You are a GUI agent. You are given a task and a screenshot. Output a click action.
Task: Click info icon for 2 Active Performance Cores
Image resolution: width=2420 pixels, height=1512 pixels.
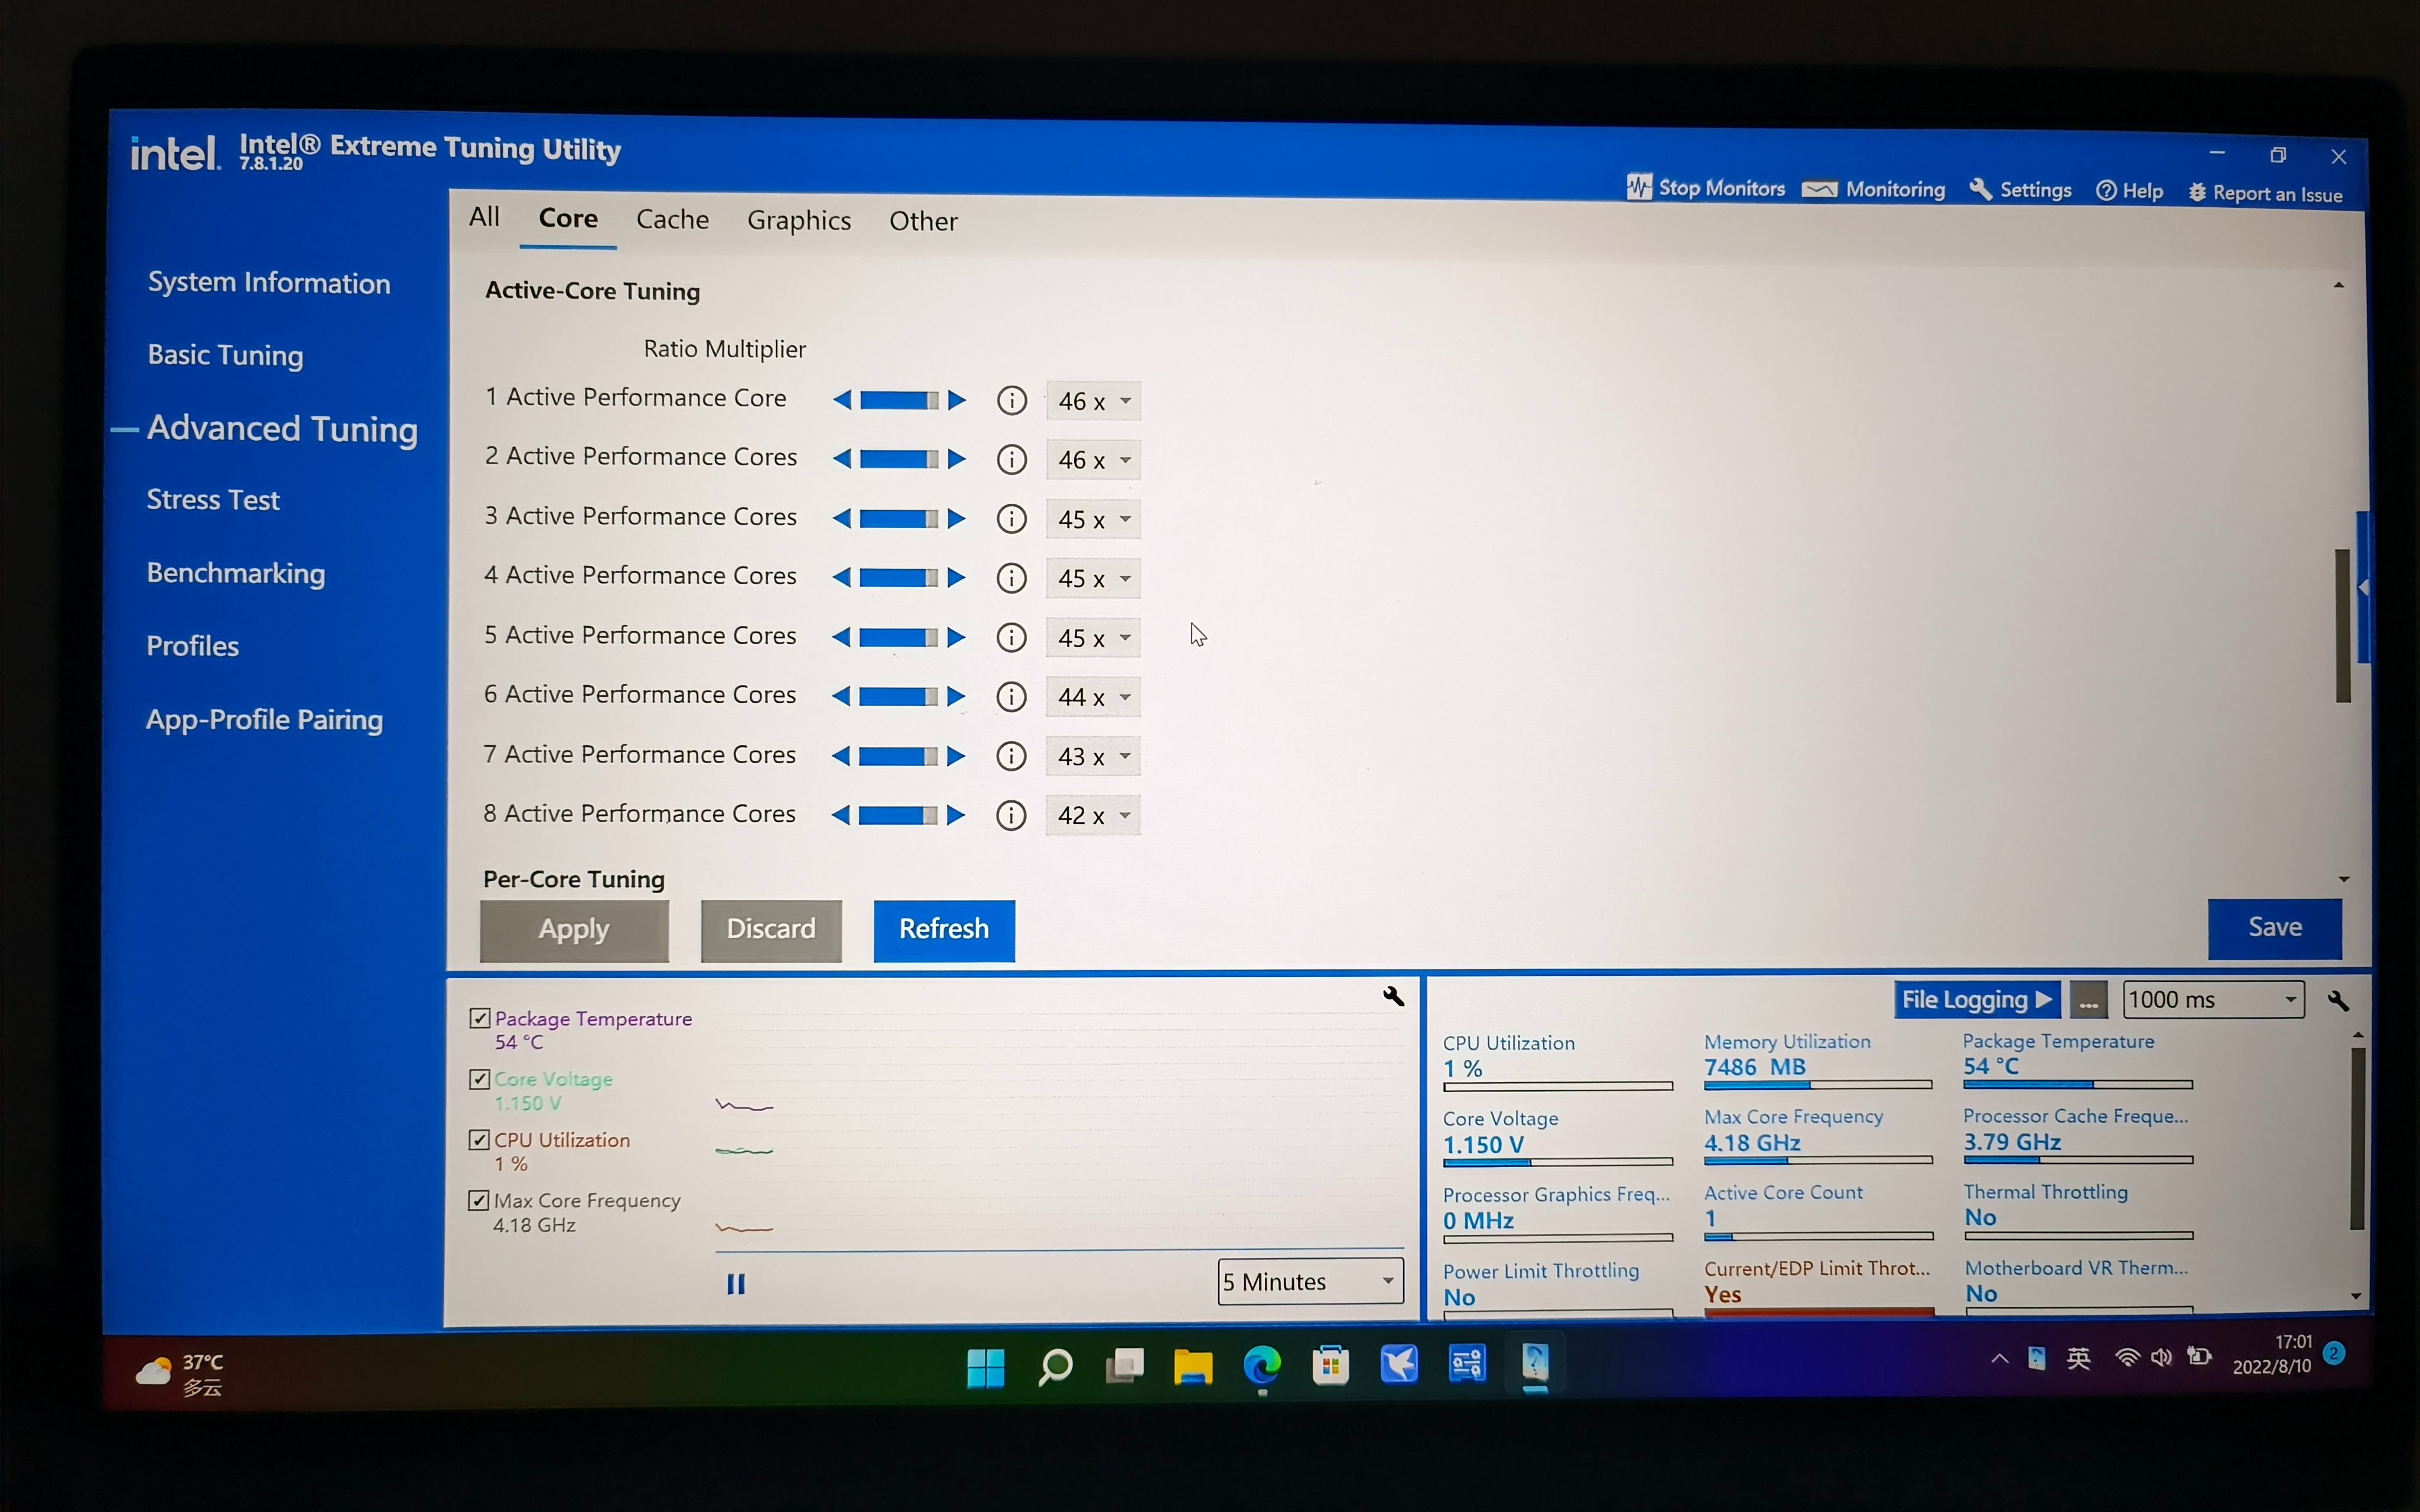1012,460
